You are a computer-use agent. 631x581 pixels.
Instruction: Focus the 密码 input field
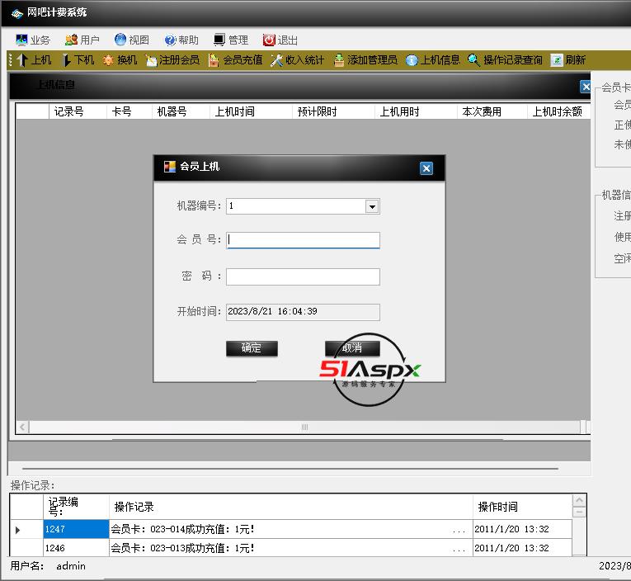point(303,277)
